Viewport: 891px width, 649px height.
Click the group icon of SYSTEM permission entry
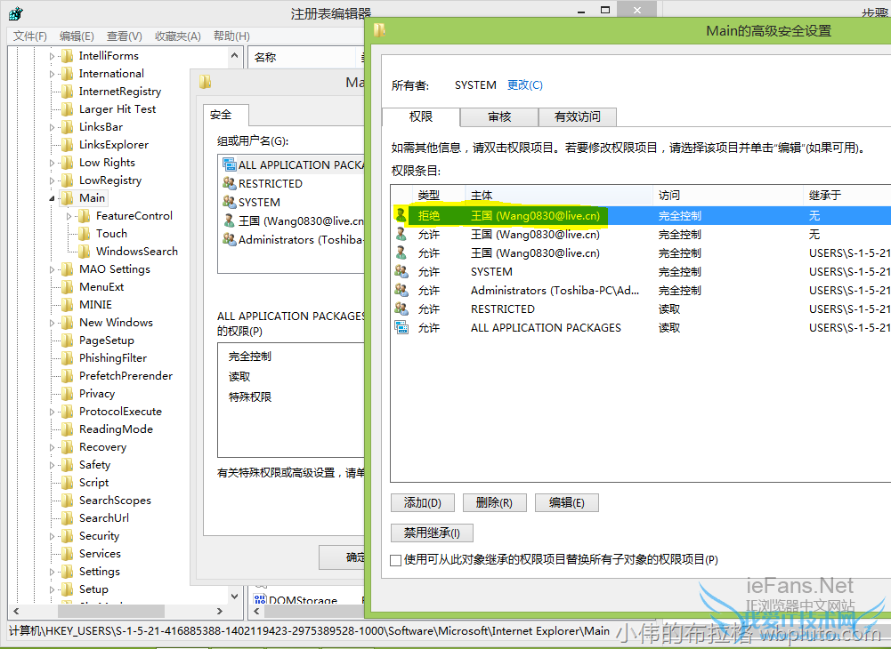coord(401,271)
